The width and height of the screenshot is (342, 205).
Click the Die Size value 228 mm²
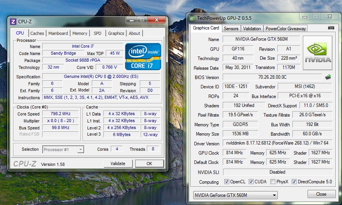coord(289,58)
